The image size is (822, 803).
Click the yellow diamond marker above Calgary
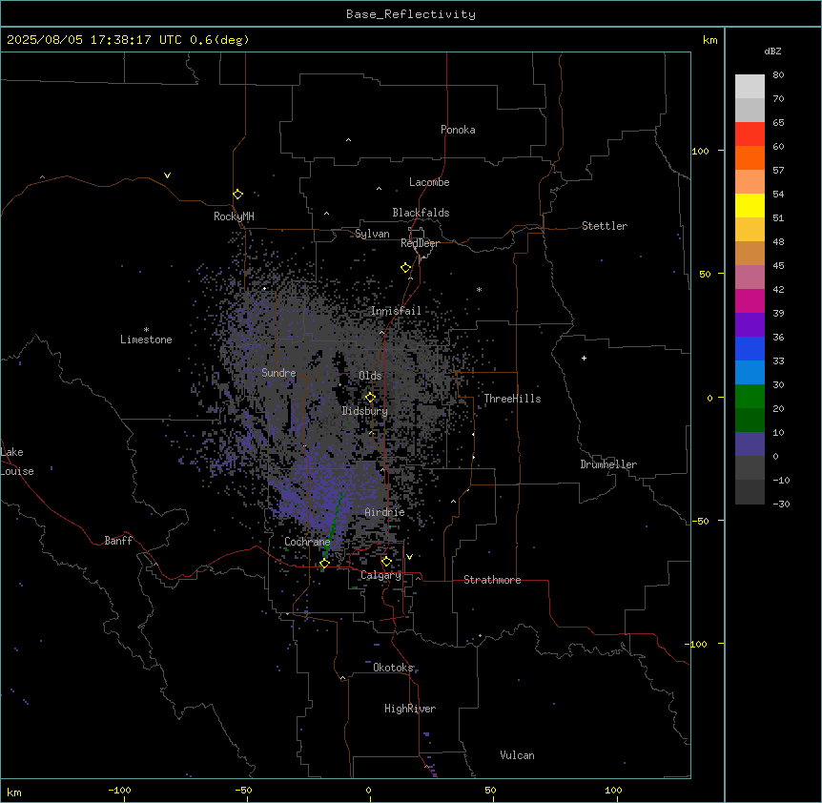tap(386, 562)
